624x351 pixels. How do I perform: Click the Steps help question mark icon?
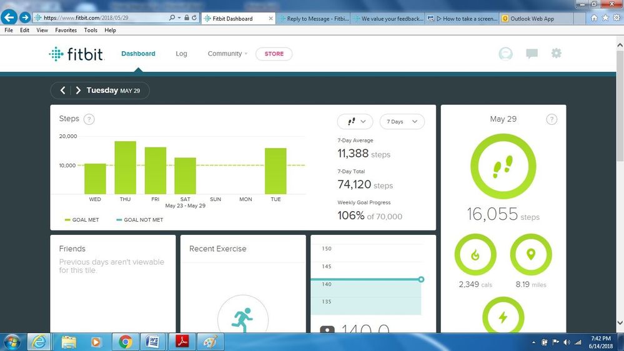pos(89,119)
